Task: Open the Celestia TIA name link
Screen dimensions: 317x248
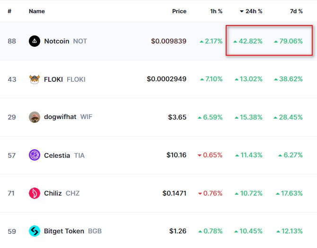Action: click(64, 155)
